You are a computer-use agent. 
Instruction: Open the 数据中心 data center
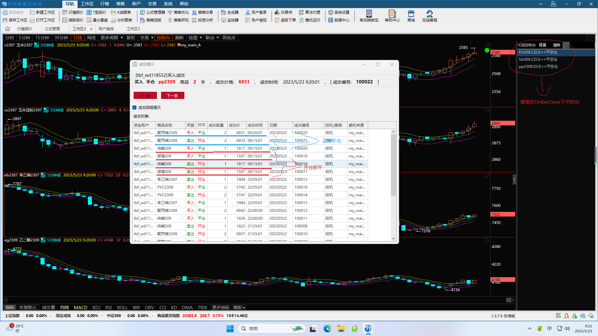[x=339, y=20]
